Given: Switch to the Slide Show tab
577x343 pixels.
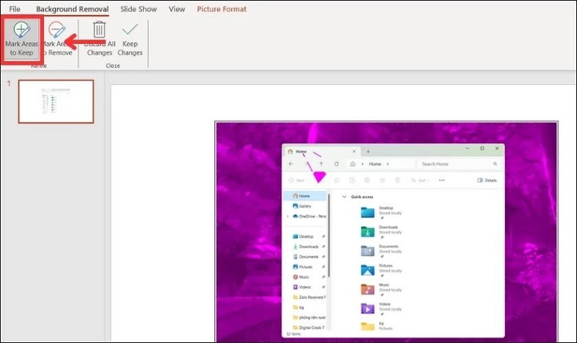Looking at the screenshot, I should click(138, 9).
